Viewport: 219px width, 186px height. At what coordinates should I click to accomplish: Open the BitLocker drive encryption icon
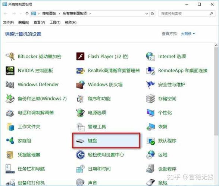pyautogui.click(x=10, y=57)
